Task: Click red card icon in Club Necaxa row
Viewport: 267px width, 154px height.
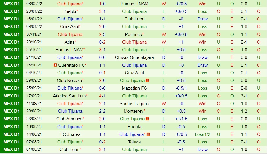Action: point(147,80)
